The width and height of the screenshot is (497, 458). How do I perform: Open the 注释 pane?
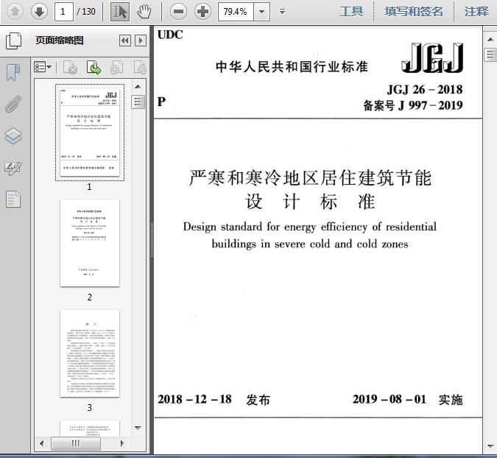pos(476,12)
